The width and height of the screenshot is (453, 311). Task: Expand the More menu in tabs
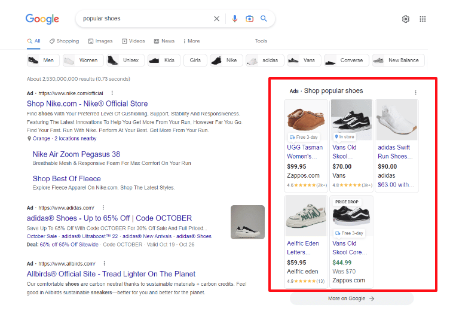(191, 41)
